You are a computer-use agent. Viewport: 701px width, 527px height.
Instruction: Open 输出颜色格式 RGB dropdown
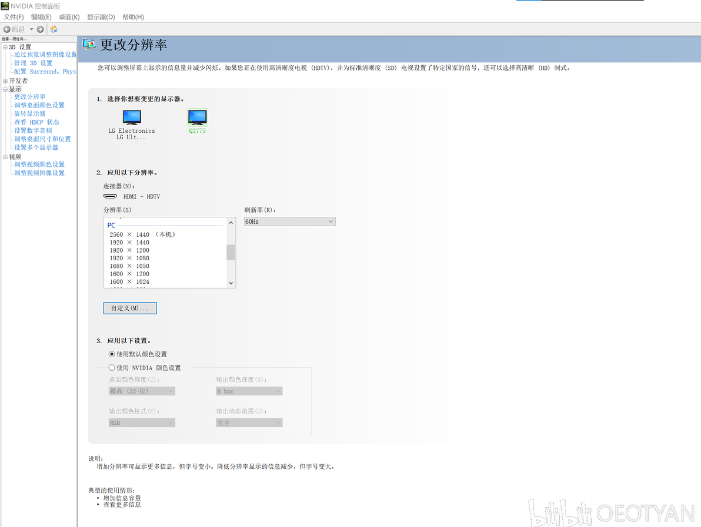click(x=142, y=423)
